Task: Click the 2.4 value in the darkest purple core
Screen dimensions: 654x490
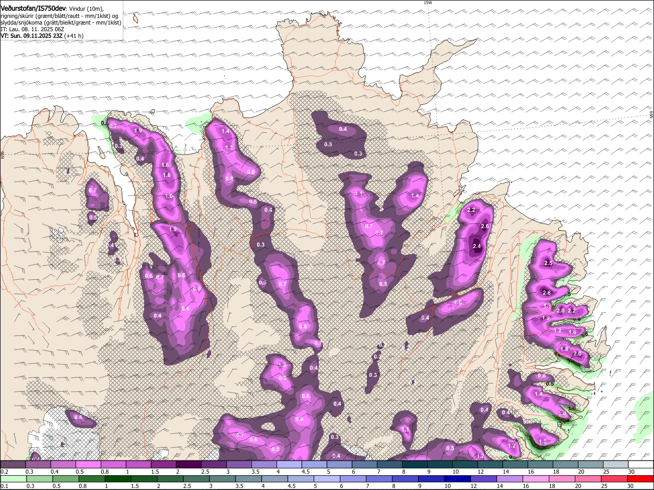Action: [477, 247]
